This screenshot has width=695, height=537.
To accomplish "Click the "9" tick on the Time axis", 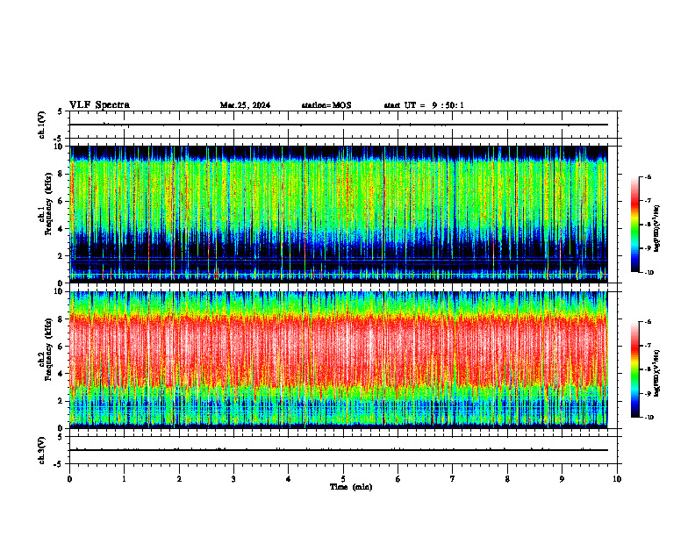I will click(562, 479).
